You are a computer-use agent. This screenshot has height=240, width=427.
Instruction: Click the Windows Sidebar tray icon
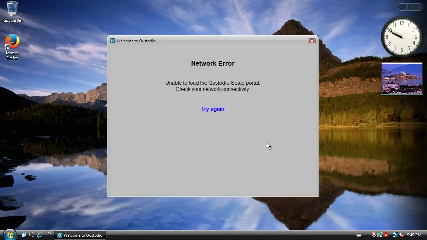(x=380, y=235)
